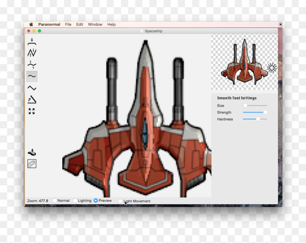Select the raise height tool icon
This screenshot has height=243, width=306.
tap(32, 42)
